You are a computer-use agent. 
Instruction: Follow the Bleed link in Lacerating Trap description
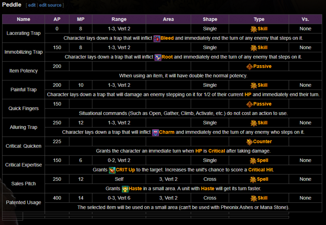click(167, 38)
